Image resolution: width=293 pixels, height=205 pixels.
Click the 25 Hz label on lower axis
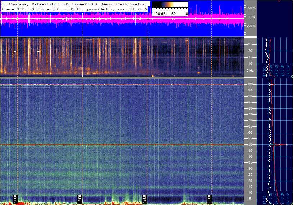[x=250, y=175]
